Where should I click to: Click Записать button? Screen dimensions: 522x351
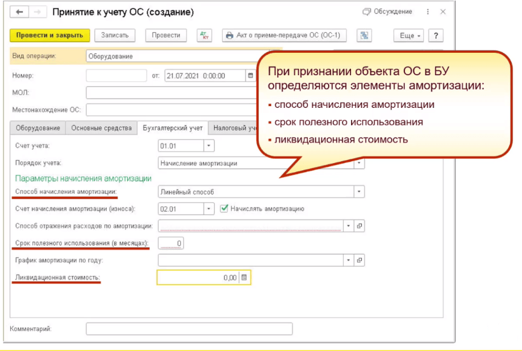pyautogui.click(x=115, y=35)
